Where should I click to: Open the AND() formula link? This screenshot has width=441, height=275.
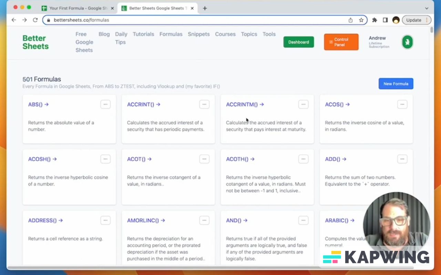237,220
